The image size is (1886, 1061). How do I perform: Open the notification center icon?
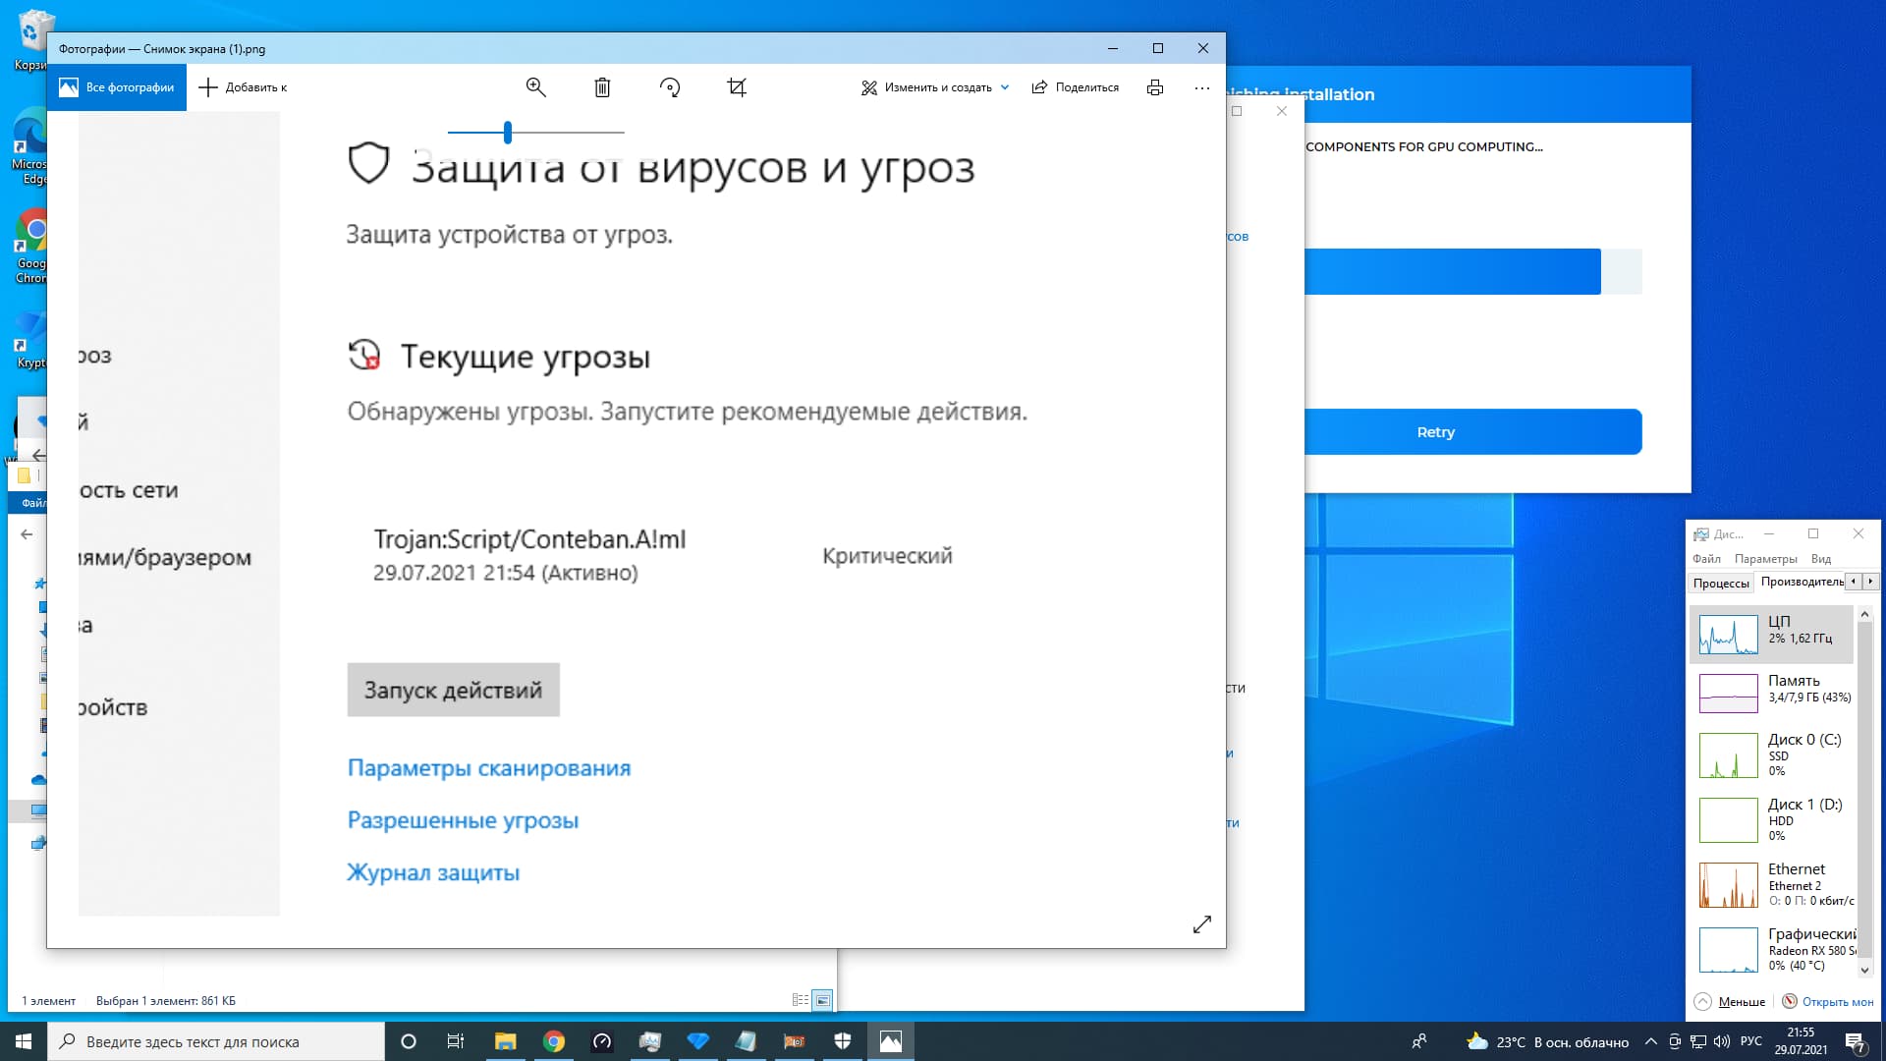click(x=1856, y=1041)
